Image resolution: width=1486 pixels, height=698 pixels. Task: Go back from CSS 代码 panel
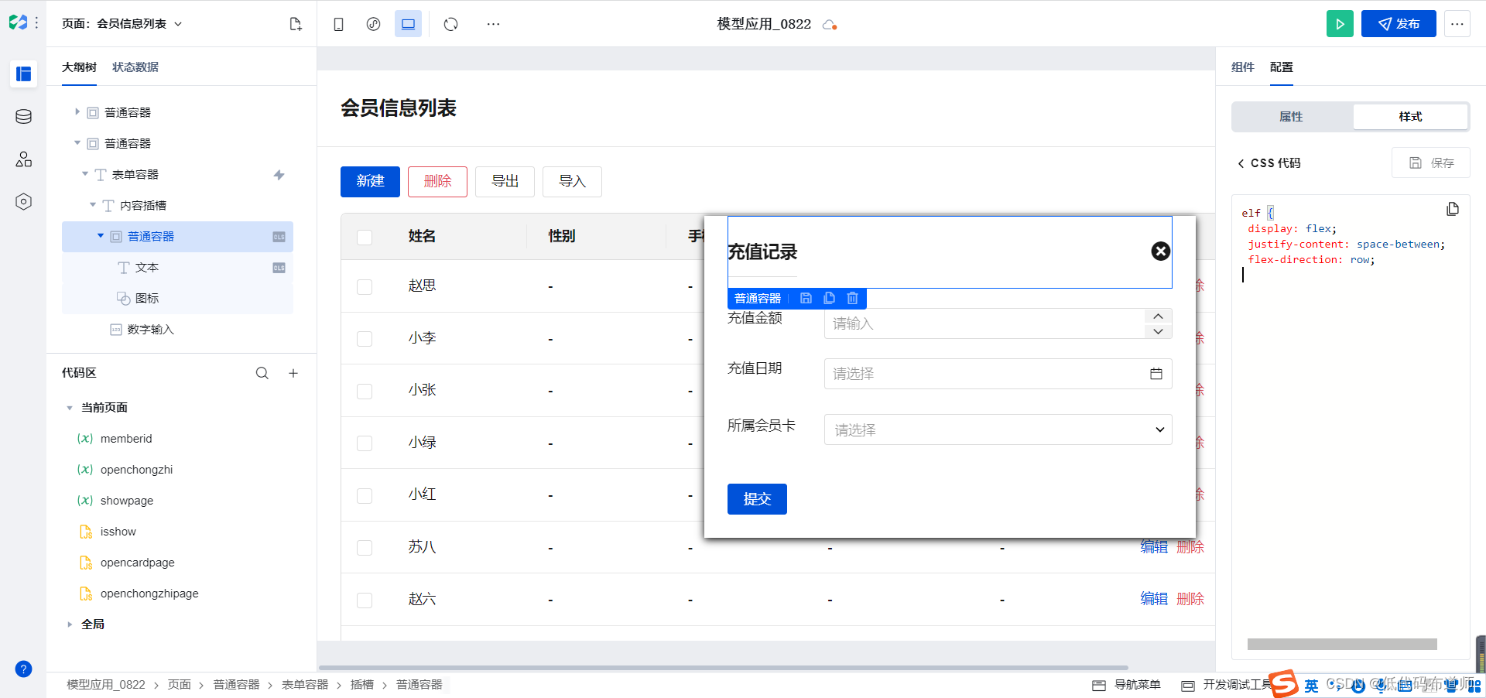click(x=1241, y=163)
